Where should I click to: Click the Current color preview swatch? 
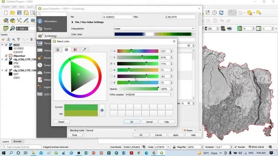pyautogui.click(x=81, y=107)
